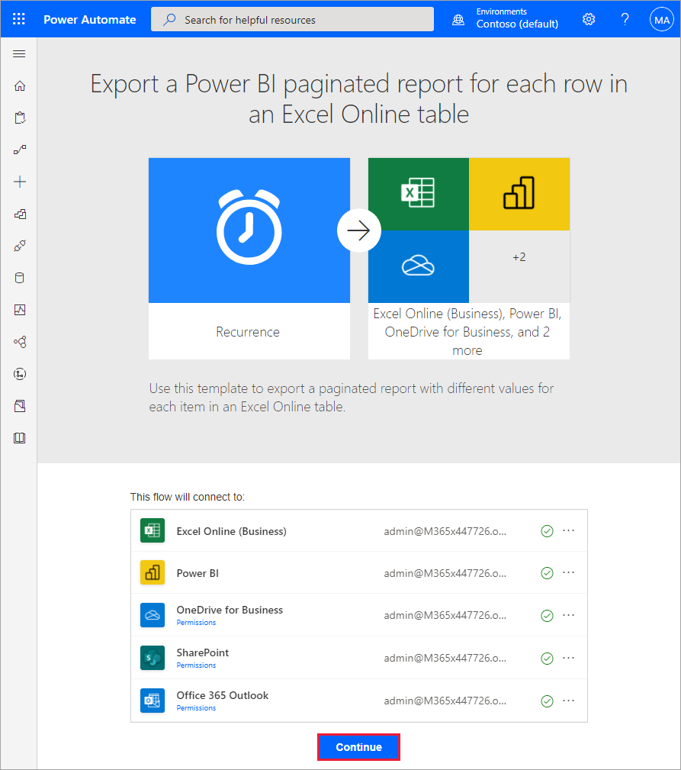Open more options ellipsis for Power BI connection
The image size is (681, 770).
pyautogui.click(x=568, y=572)
